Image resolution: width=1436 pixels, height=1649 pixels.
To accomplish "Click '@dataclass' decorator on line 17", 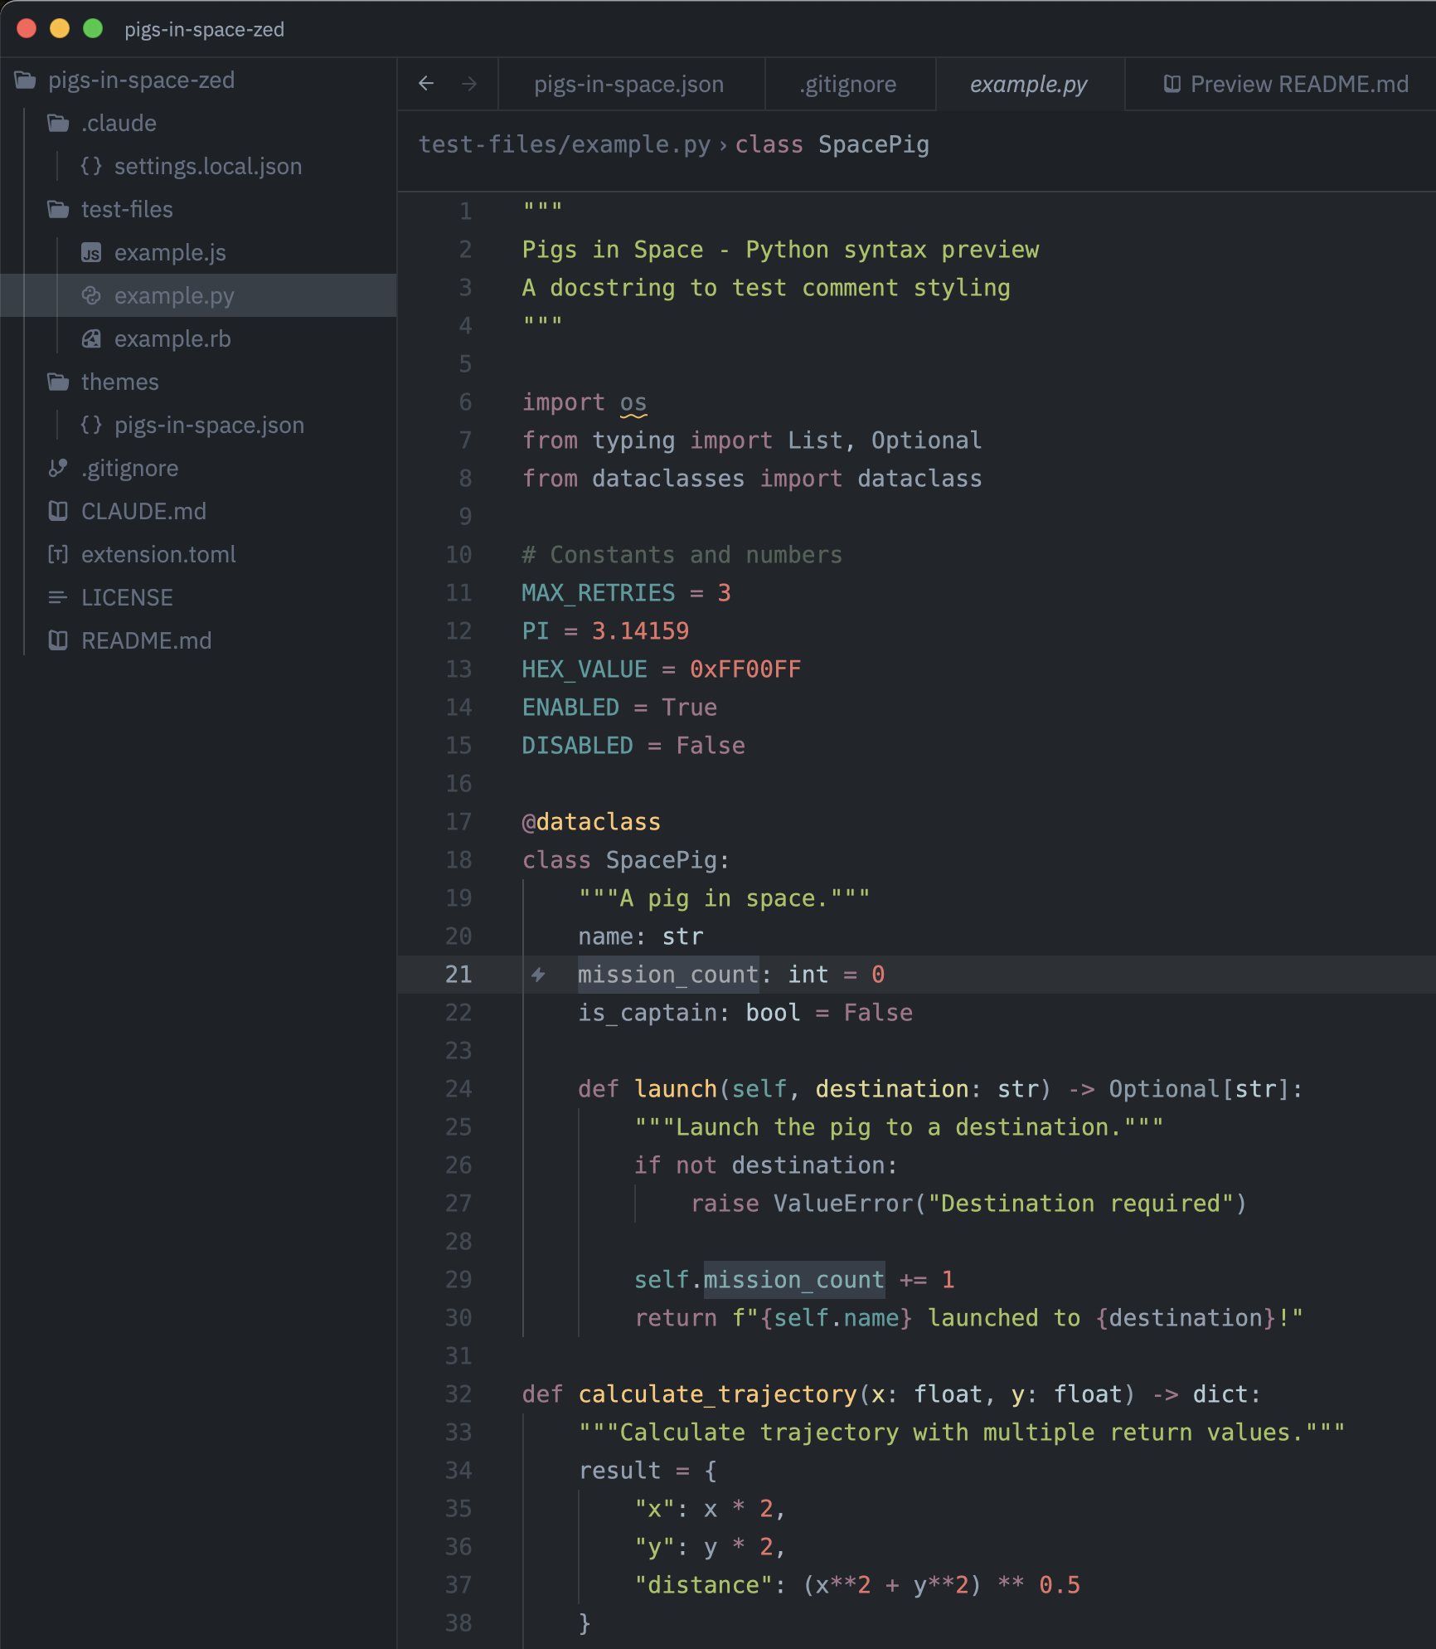I will pyautogui.click(x=591, y=822).
